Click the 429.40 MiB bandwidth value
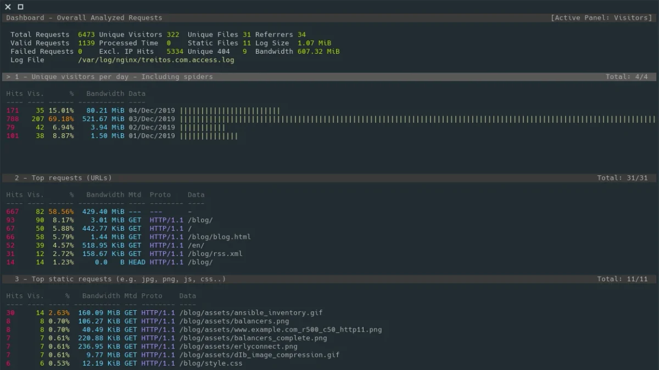 (x=103, y=212)
